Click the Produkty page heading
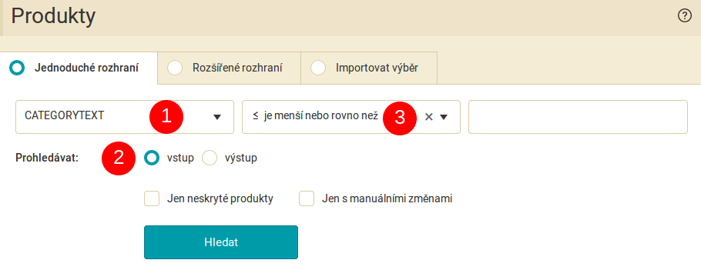 [x=53, y=16]
